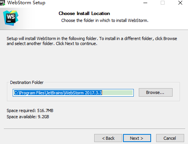Screen dimensions: 188x144
Task: Click the WebStorm icon in the title bar
Action: 3,3
